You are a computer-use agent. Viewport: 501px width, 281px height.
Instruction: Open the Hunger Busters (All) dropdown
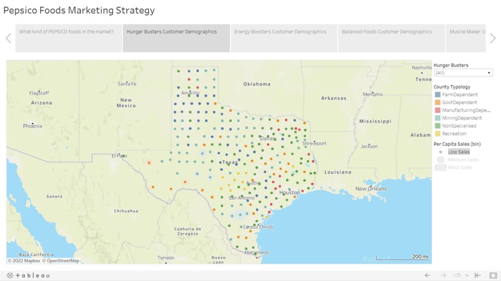[x=463, y=73]
